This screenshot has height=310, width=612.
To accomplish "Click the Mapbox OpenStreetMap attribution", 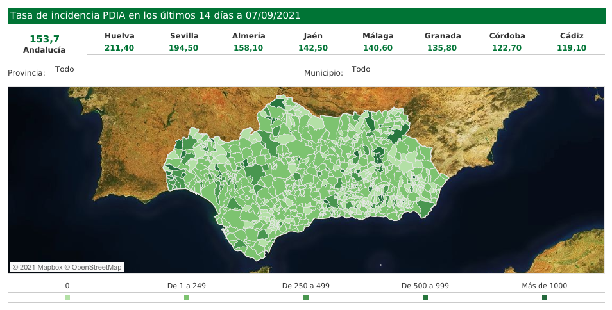I will coord(67,267).
